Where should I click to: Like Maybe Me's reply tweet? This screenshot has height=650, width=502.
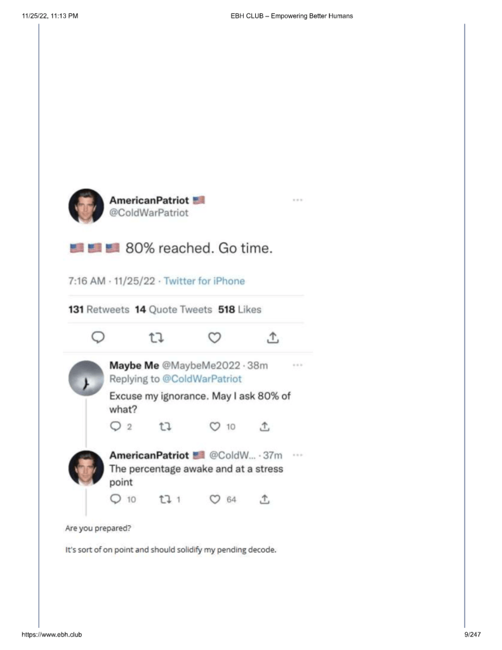[213, 427]
